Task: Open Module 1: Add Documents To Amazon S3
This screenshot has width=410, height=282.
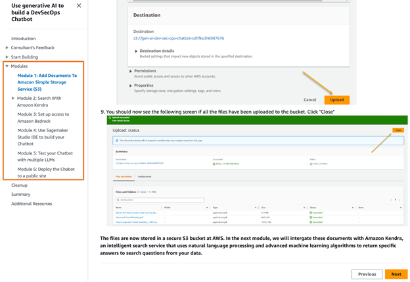Action: (x=47, y=82)
